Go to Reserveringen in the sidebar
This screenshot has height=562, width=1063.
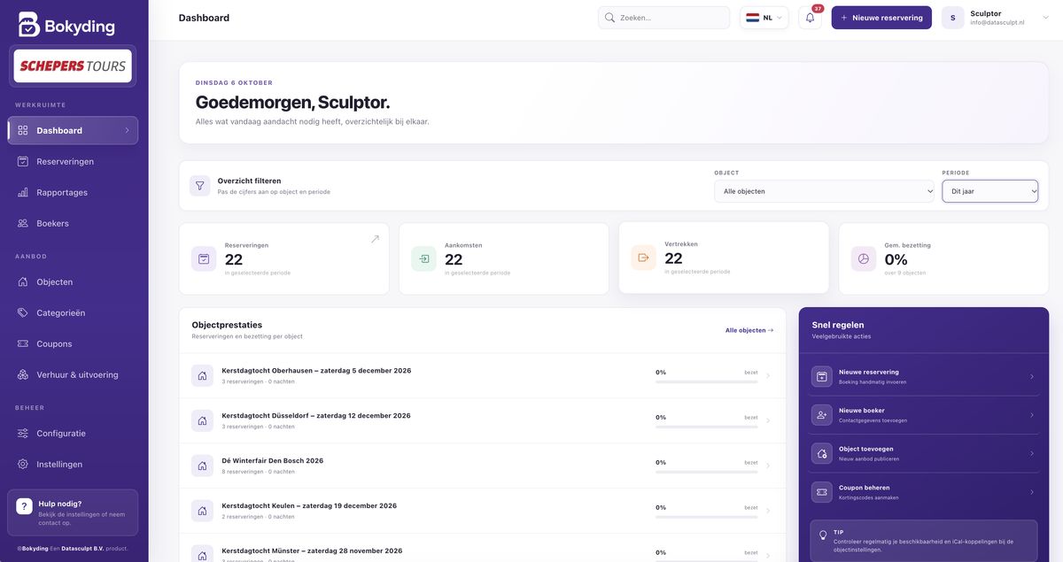(x=73, y=161)
